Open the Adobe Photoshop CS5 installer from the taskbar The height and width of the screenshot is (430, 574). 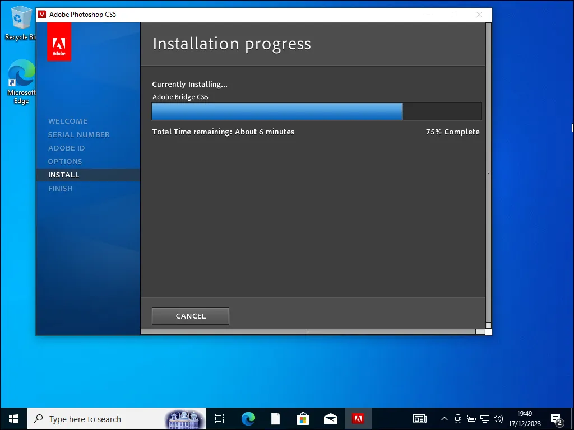pos(359,418)
